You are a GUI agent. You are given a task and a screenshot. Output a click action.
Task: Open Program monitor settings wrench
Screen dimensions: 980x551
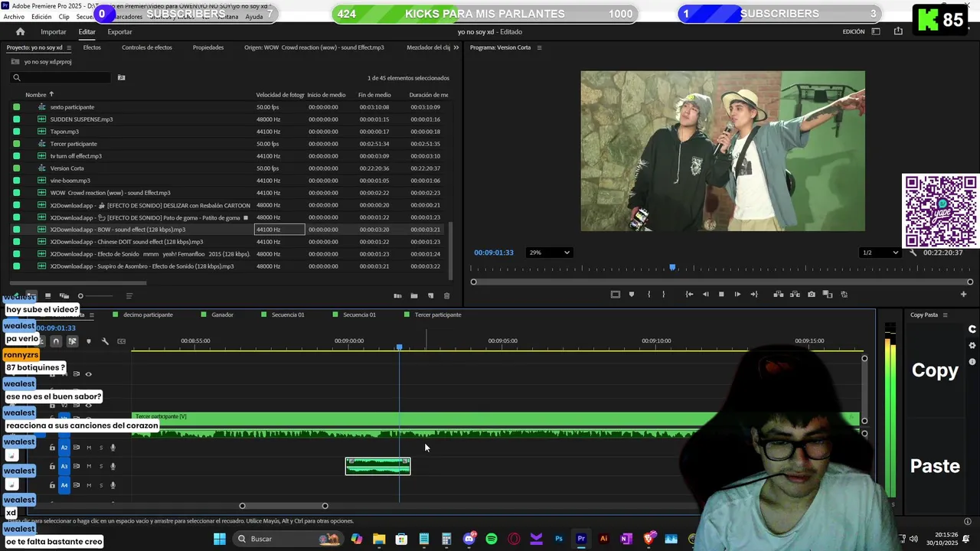(x=913, y=253)
